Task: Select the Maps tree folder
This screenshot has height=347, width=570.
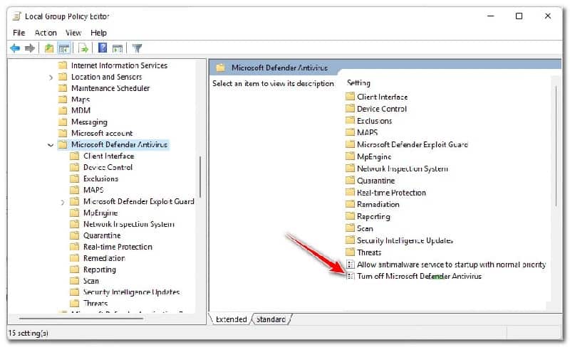Action: [81, 100]
